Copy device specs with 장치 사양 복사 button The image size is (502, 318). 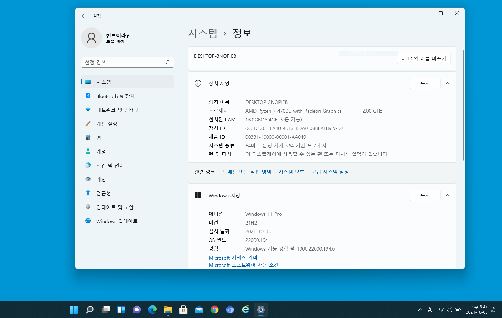425,83
